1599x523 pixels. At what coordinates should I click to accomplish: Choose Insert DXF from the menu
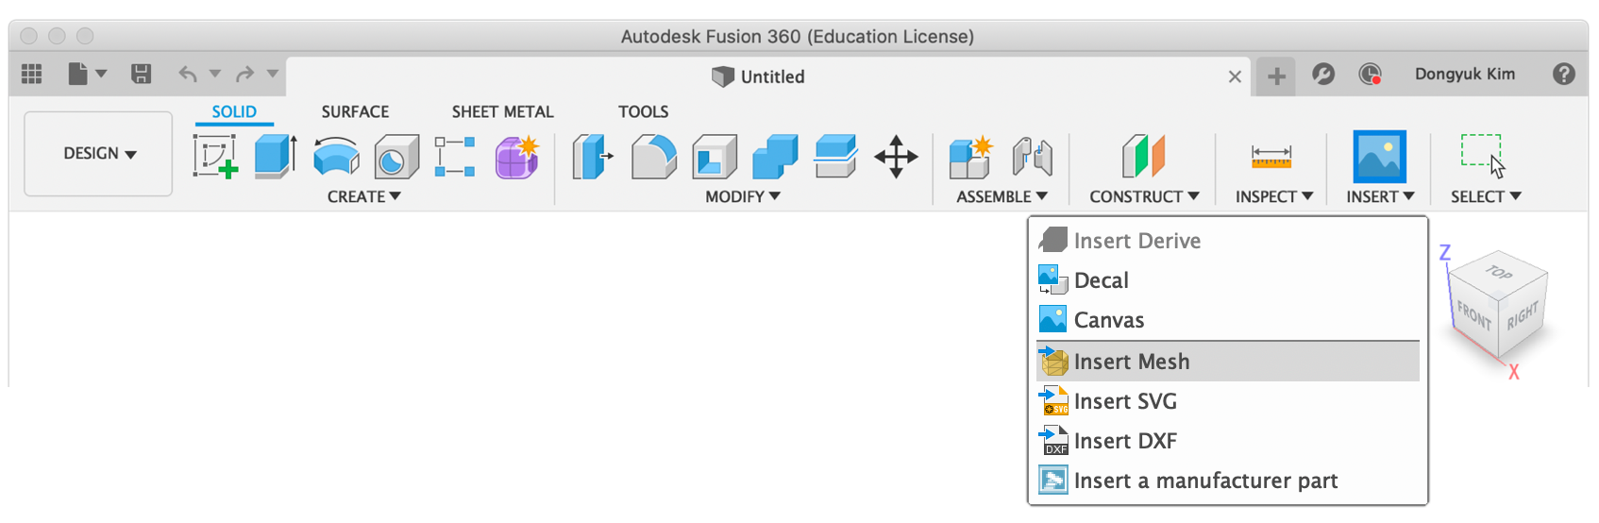click(1228, 441)
